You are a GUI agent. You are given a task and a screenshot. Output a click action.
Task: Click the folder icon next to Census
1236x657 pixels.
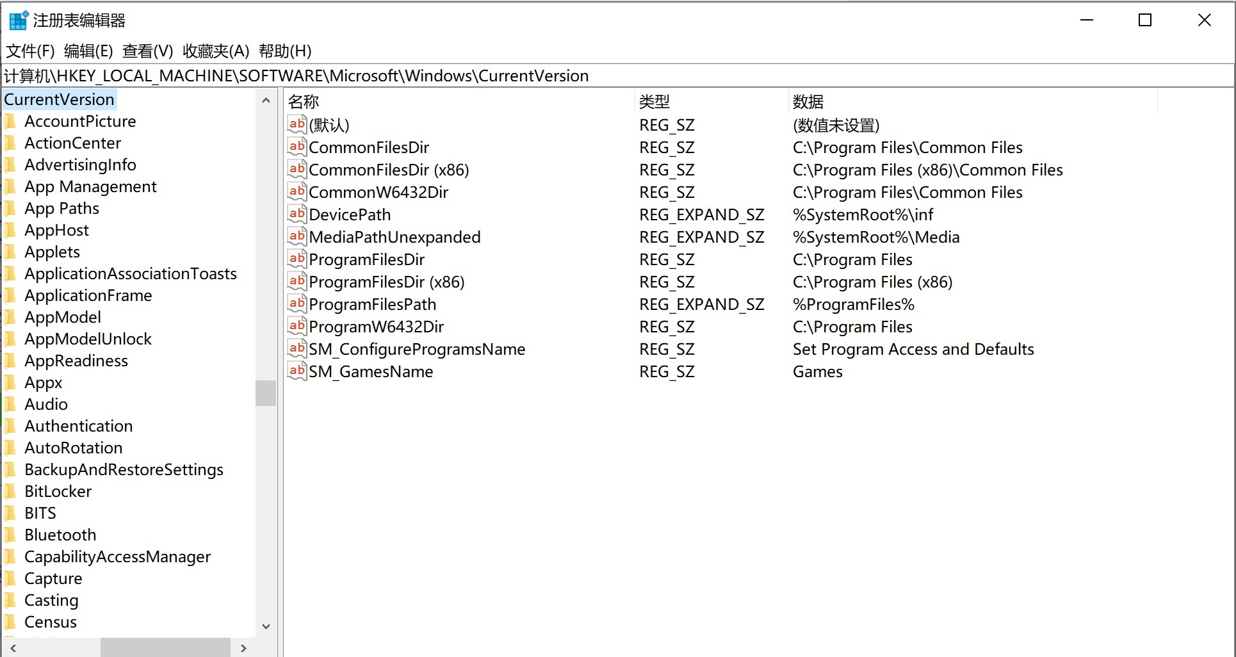click(10, 622)
